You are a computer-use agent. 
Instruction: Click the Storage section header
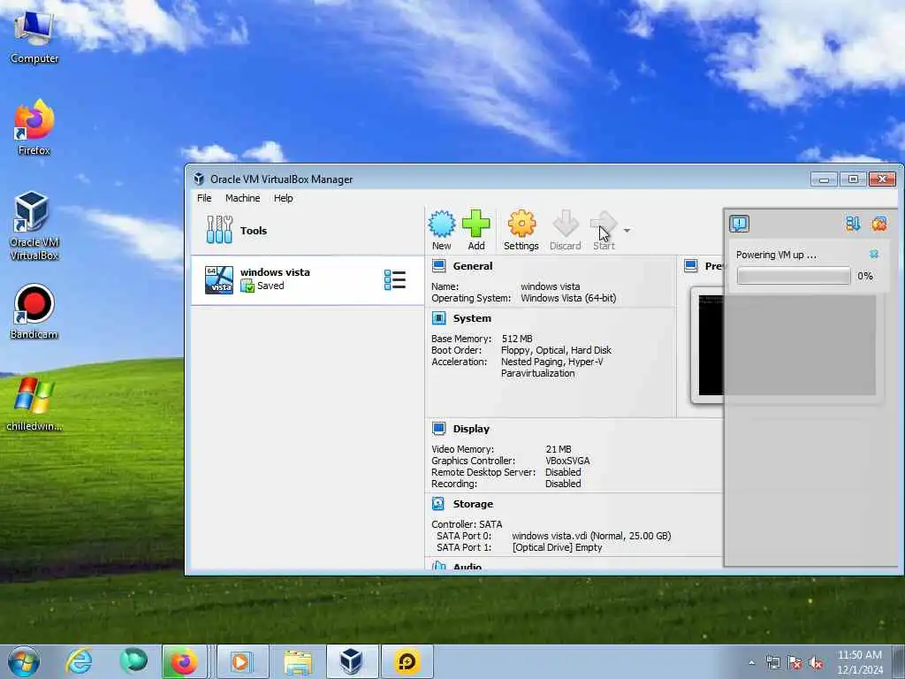pyautogui.click(x=473, y=504)
